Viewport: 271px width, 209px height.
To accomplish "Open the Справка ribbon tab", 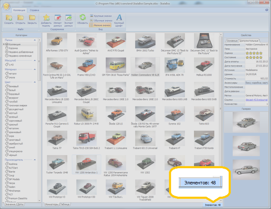I will point(34,10).
